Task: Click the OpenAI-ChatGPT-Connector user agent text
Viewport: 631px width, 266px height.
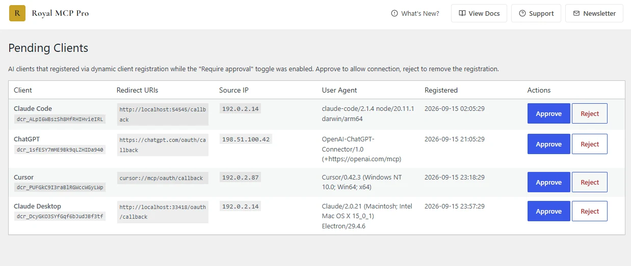Action: pyautogui.click(x=362, y=149)
